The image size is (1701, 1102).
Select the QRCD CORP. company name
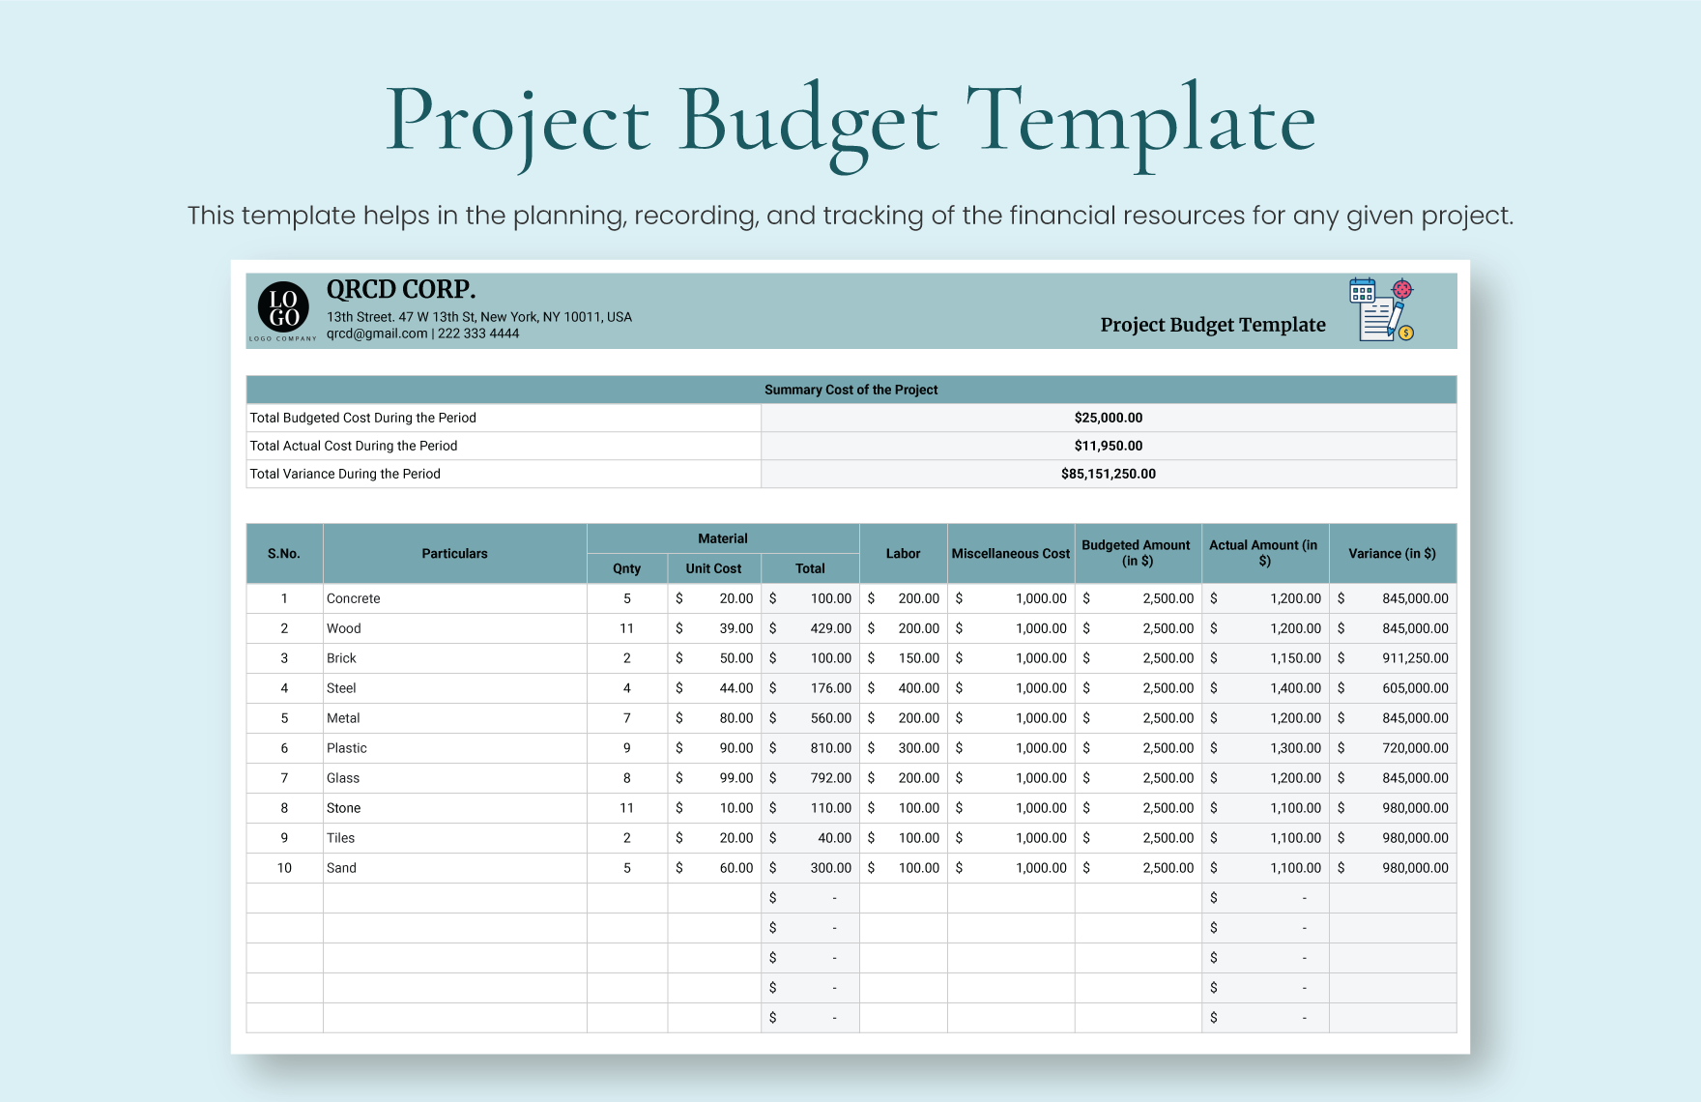point(401,289)
